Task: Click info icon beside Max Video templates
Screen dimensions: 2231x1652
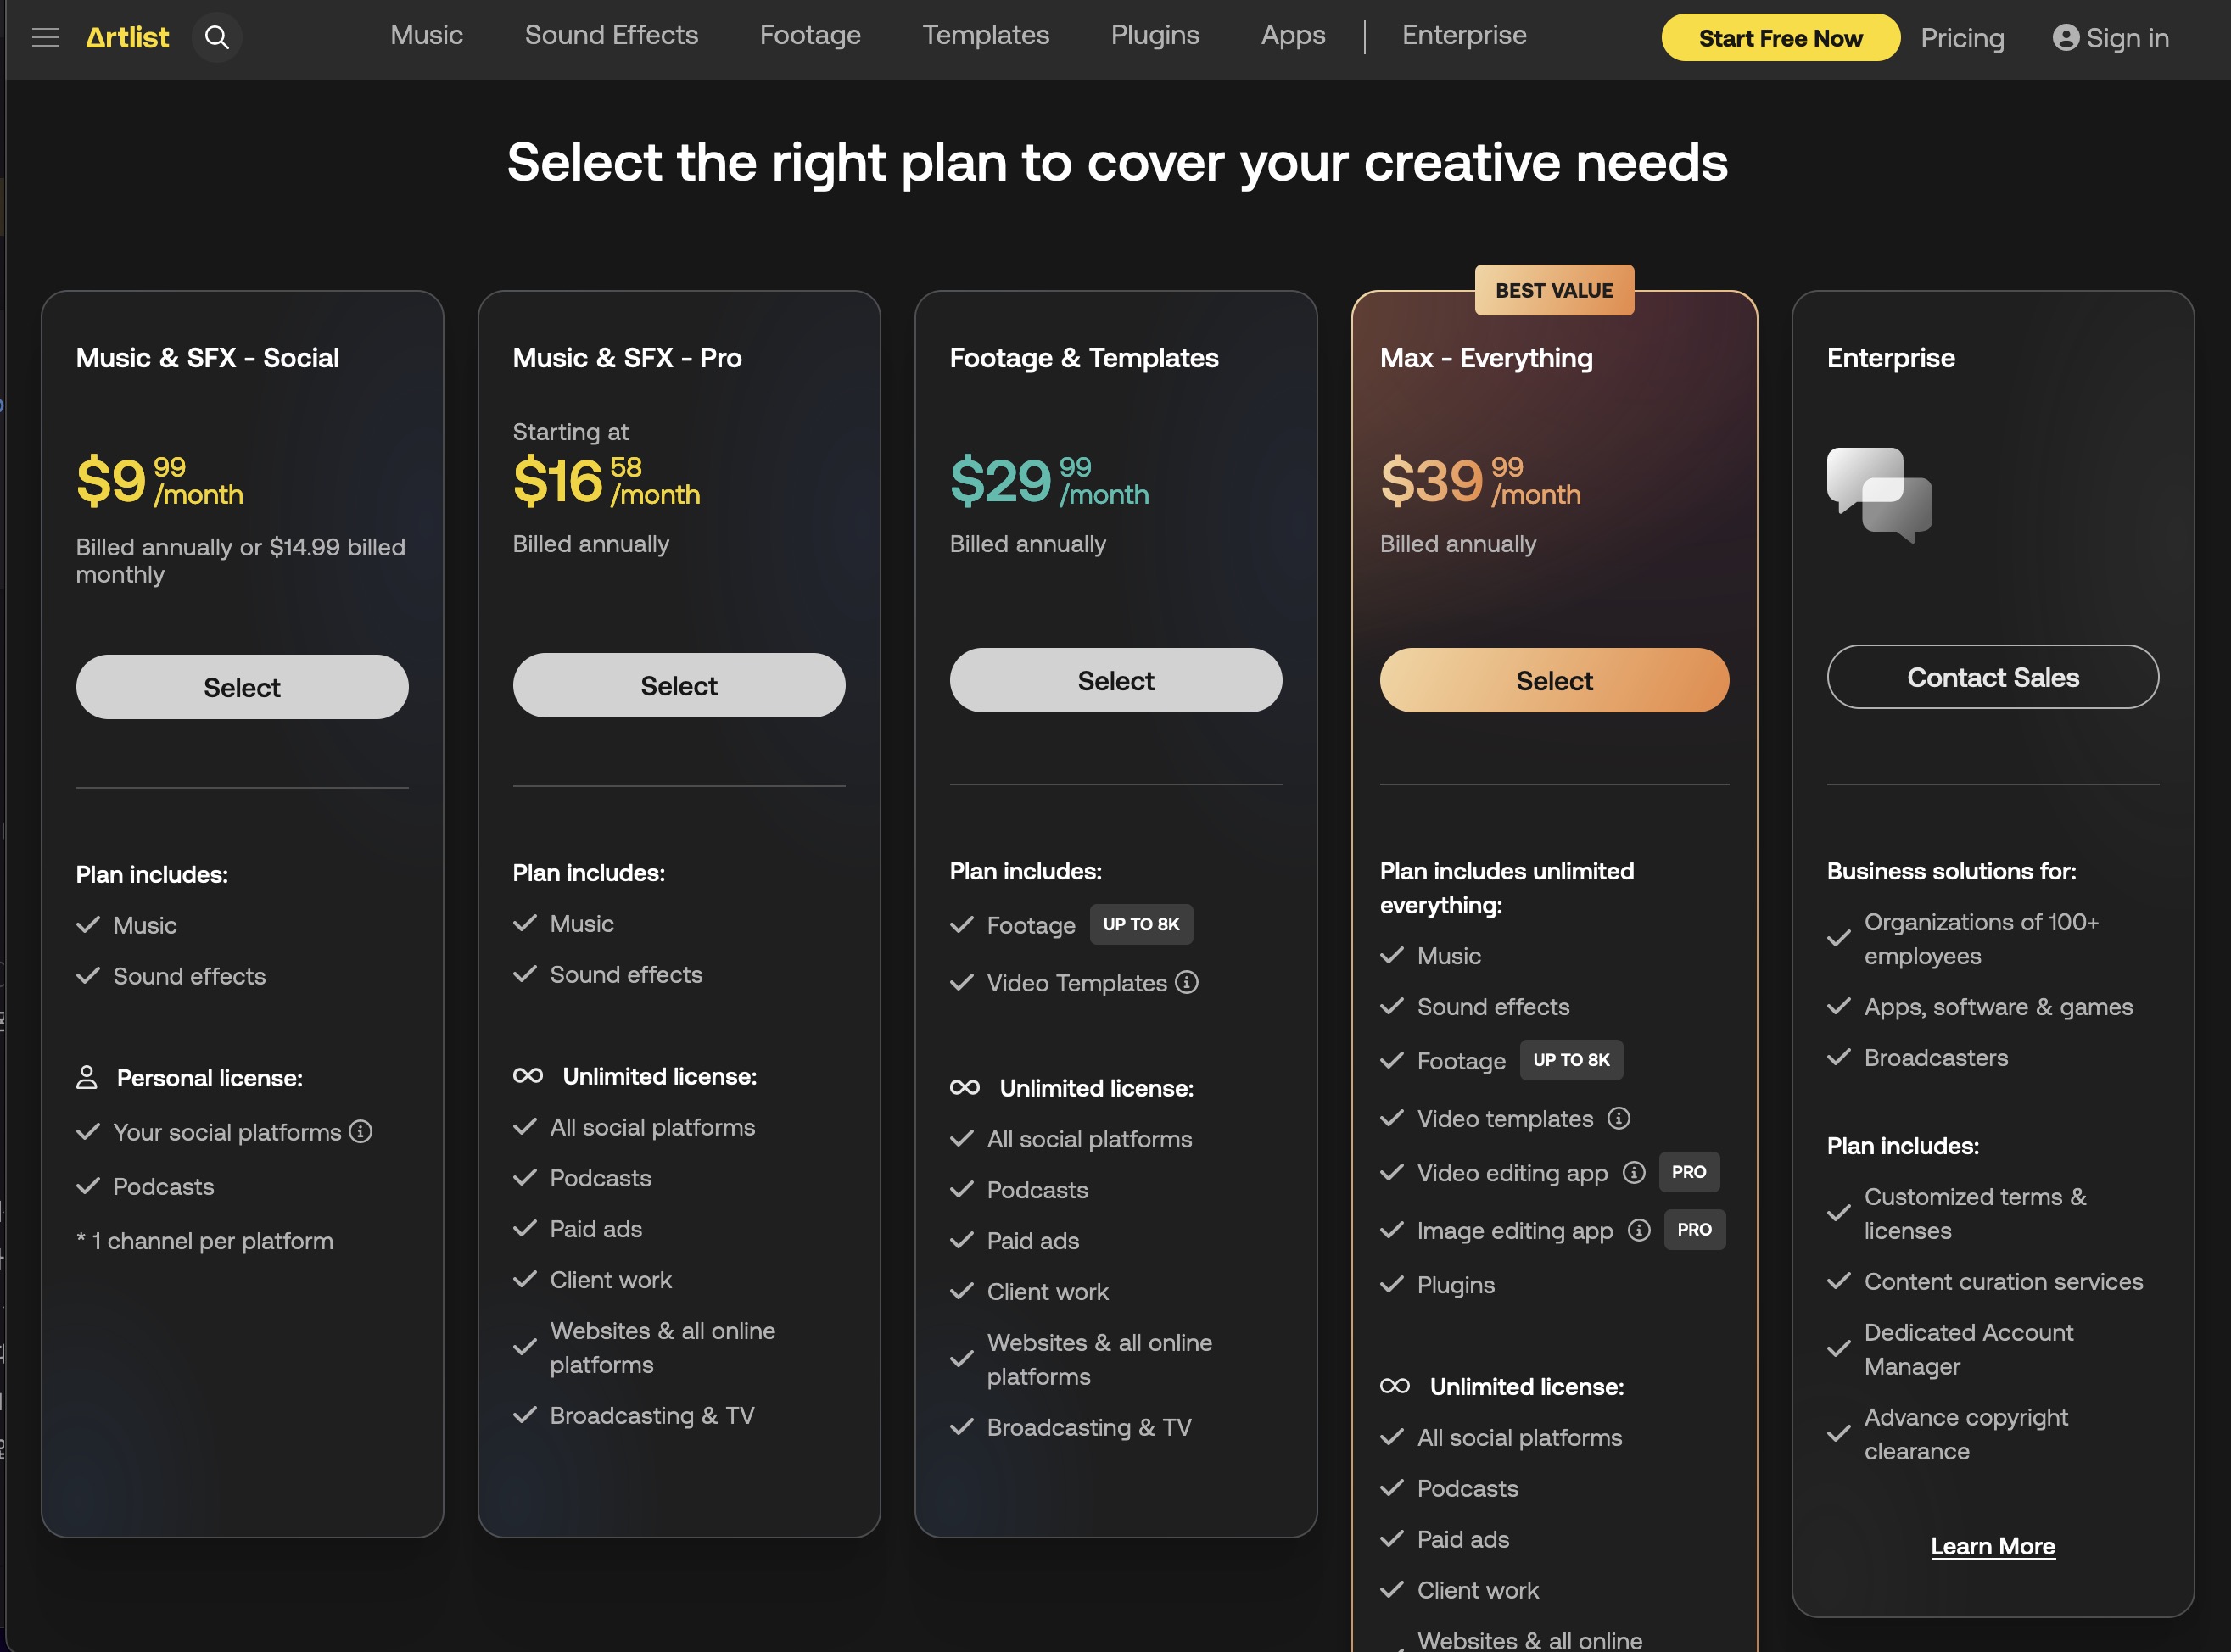Action: click(1618, 1118)
